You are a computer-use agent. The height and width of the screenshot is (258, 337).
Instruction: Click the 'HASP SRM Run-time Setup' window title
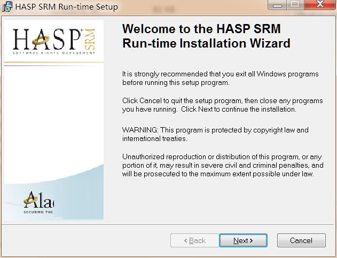(67, 6)
